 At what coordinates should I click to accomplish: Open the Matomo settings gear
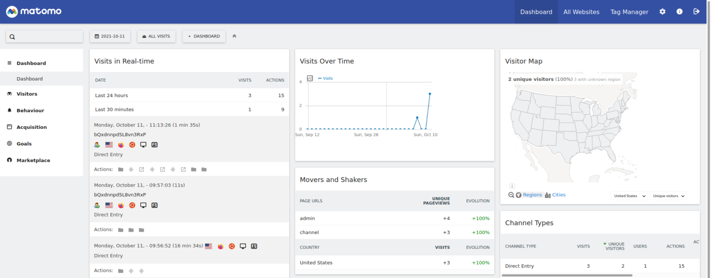[x=662, y=12]
